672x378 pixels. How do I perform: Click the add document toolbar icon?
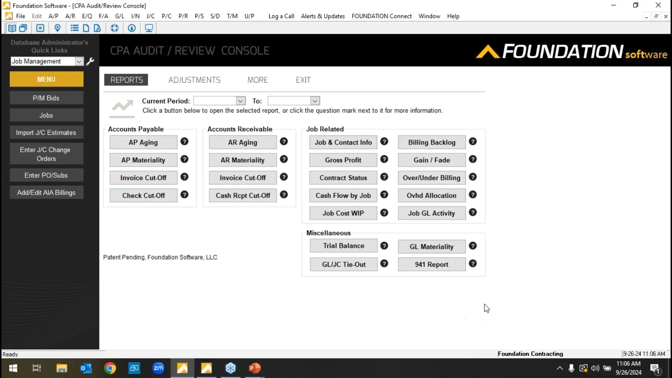[98, 28]
